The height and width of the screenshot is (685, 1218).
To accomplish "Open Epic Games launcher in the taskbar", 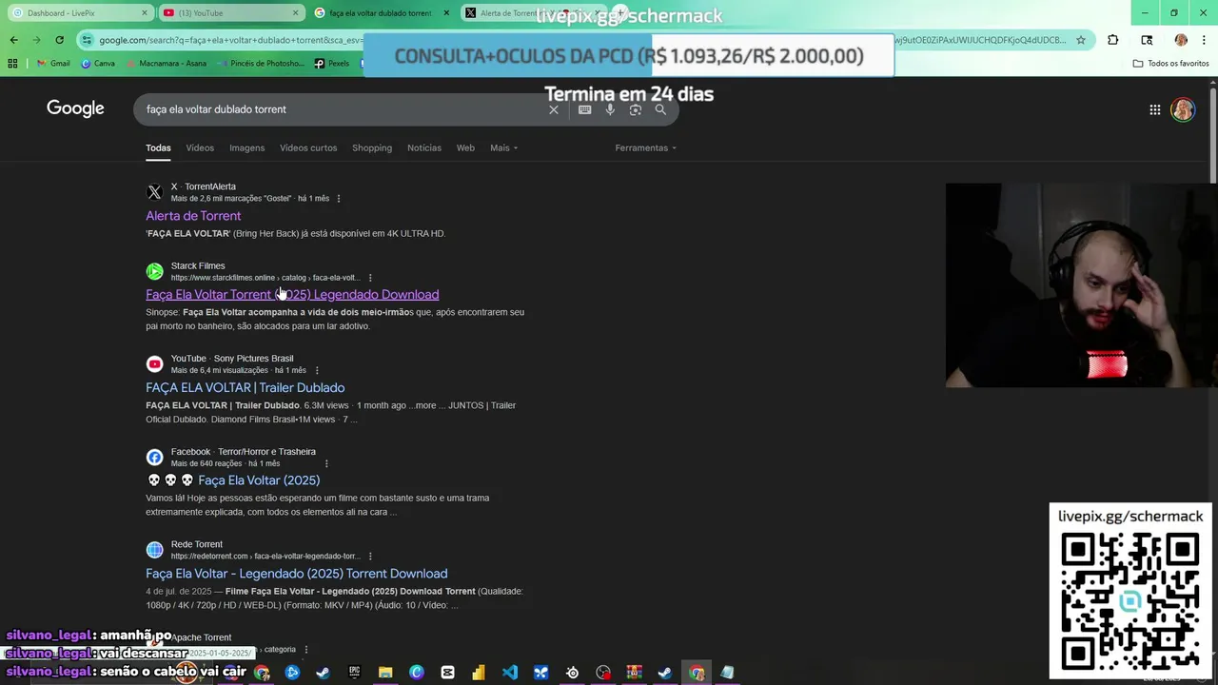I will click(x=354, y=673).
